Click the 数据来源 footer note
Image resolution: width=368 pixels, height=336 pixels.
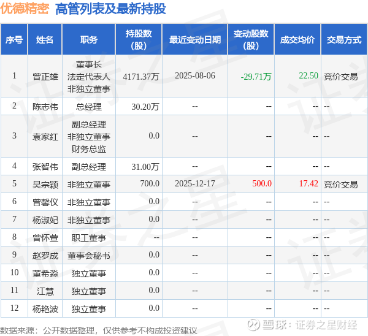[x=99, y=330]
